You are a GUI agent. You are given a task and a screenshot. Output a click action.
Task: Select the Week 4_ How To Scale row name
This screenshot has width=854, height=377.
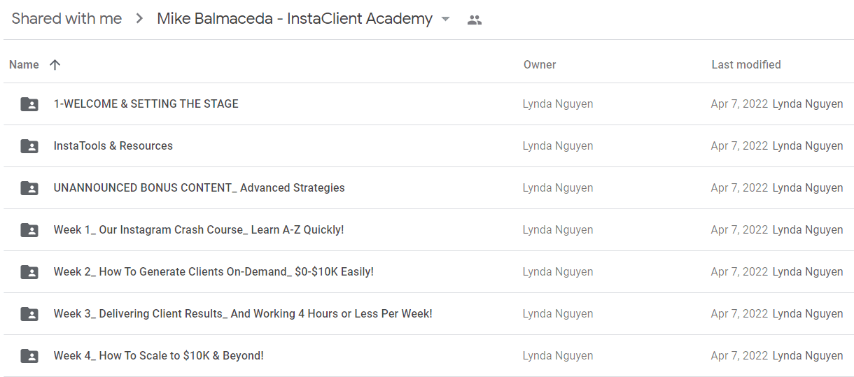159,355
